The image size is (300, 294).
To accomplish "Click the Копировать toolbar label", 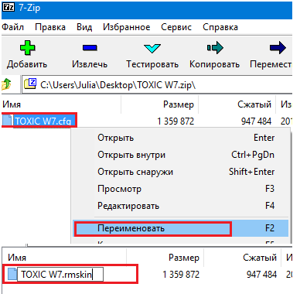I will click(214, 64).
